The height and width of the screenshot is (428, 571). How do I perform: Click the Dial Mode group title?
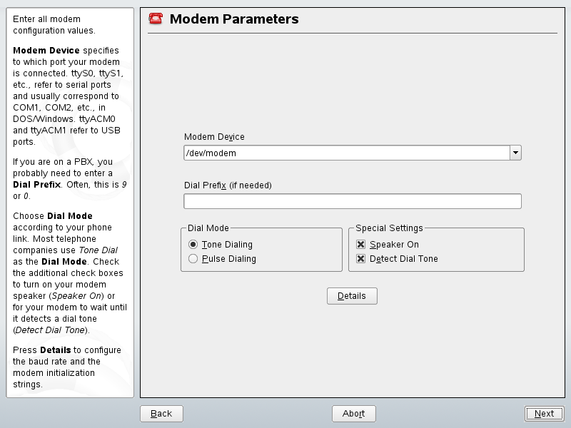208,228
